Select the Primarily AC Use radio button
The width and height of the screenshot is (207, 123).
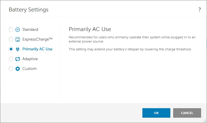click(x=11, y=49)
